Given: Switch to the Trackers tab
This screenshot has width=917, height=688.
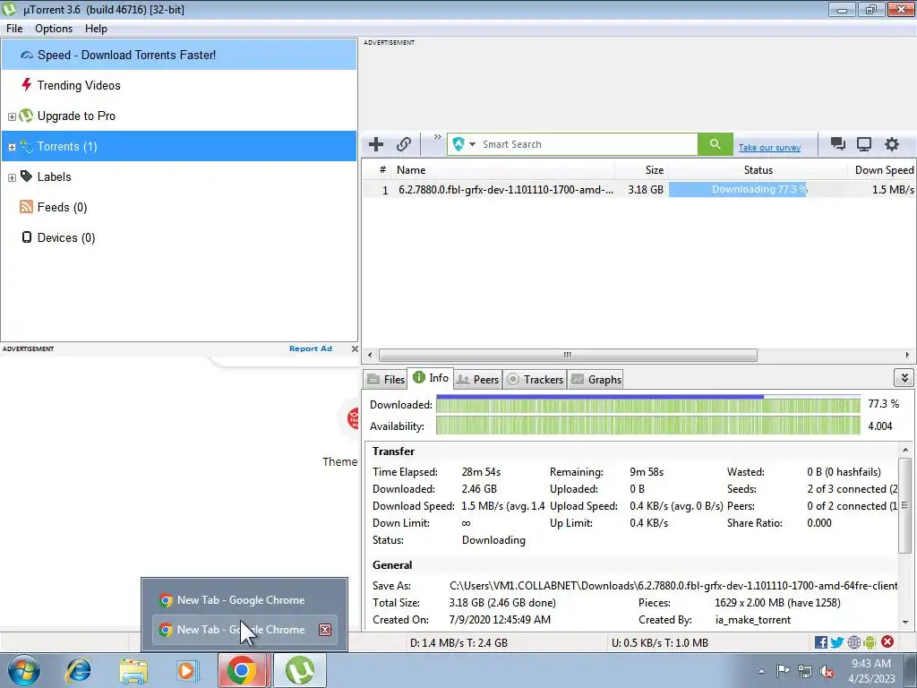Looking at the screenshot, I should coord(536,379).
